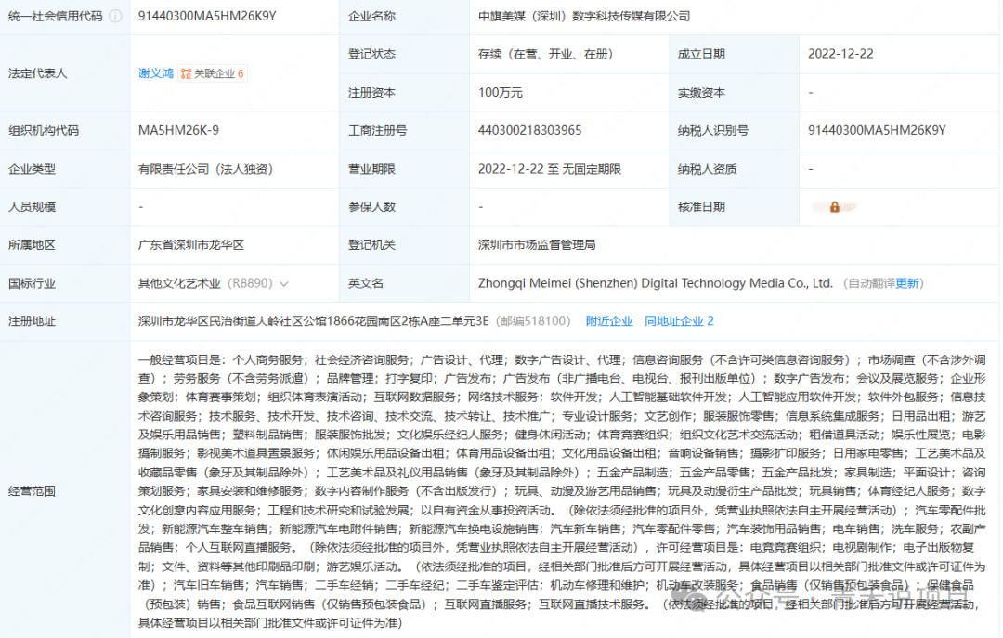Open the 附近企业 link
The width and height of the screenshot is (1003, 638).
point(609,321)
